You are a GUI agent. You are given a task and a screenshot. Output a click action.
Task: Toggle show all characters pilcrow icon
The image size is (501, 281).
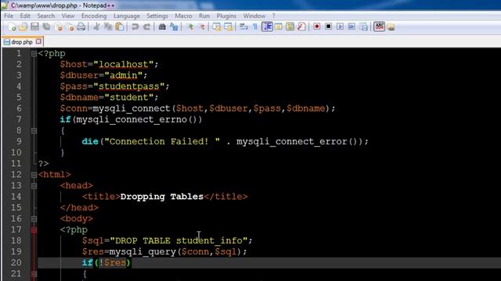255,27
